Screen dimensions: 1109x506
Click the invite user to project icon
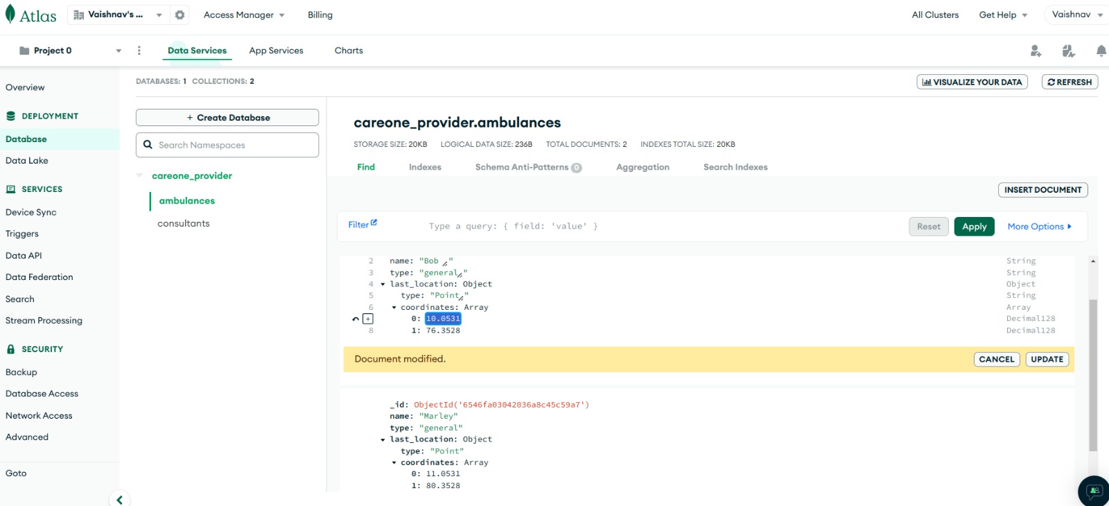(1036, 51)
